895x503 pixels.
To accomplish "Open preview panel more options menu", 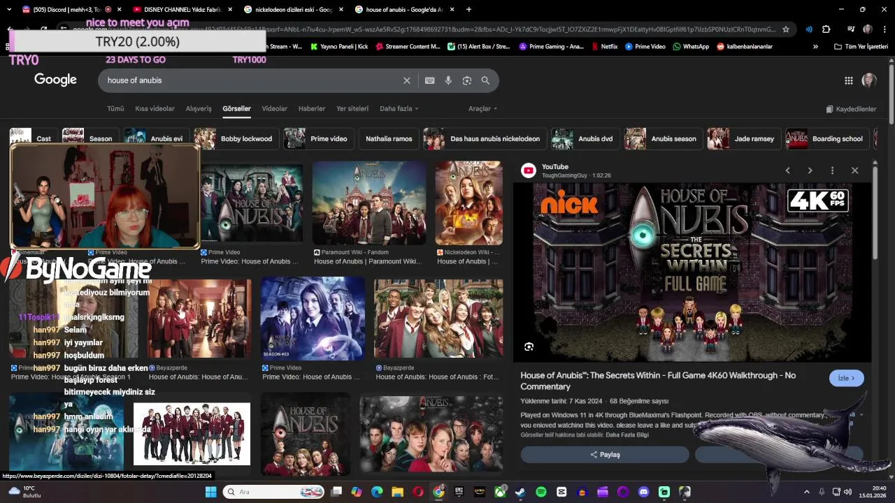I will (x=832, y=170).
